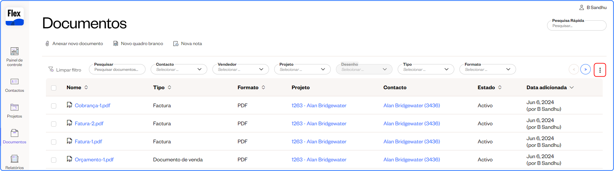Open the Projetos sidebar section
Image resolution: width=614 pixels, height=171 pixels.
(x=15, y=111)
